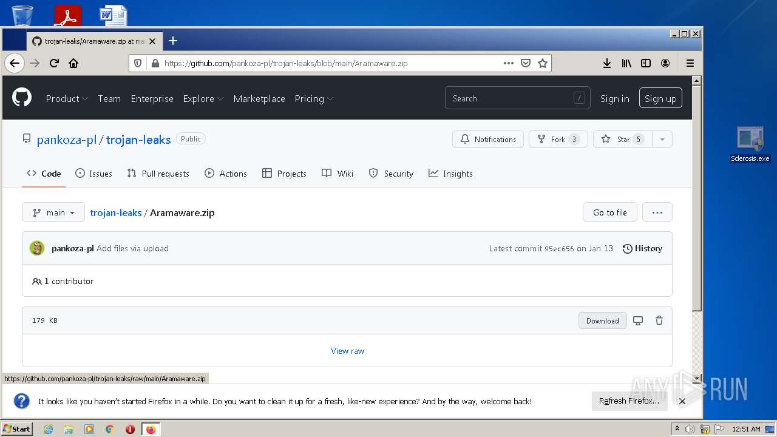Open page actions three-dot menu in URL bar

[509, 63]
